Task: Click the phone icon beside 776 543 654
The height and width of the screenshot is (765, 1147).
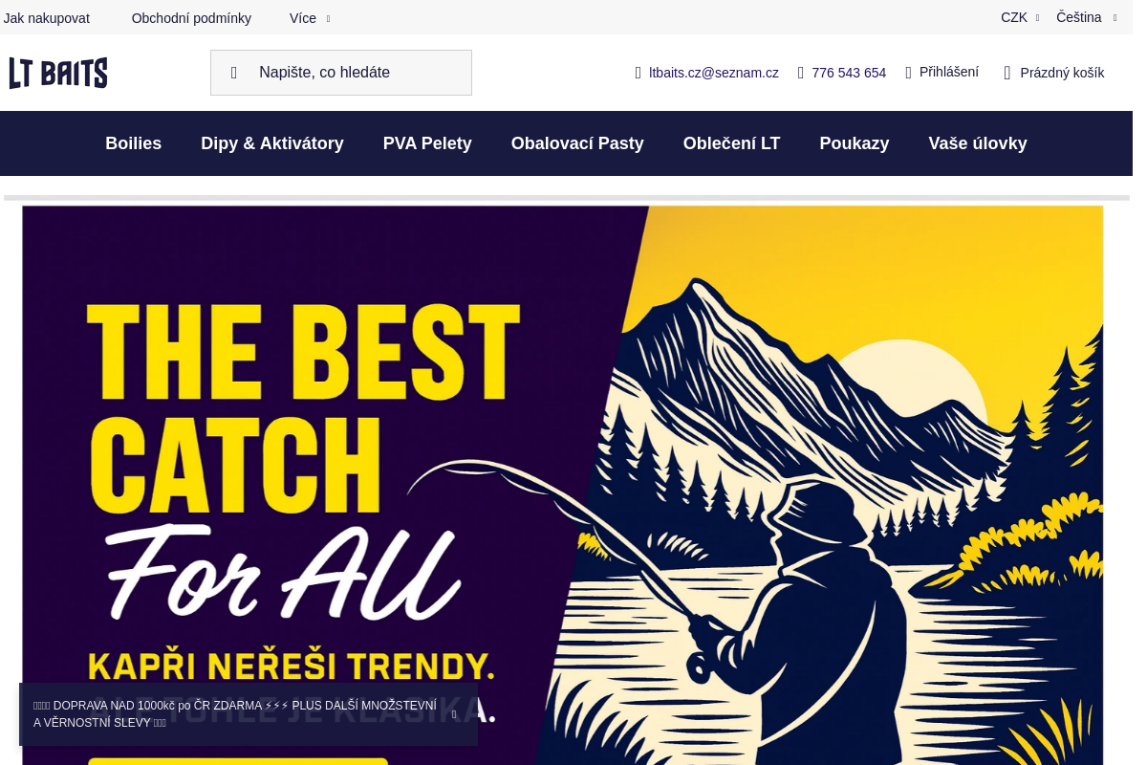Action: tap(801, 73)
